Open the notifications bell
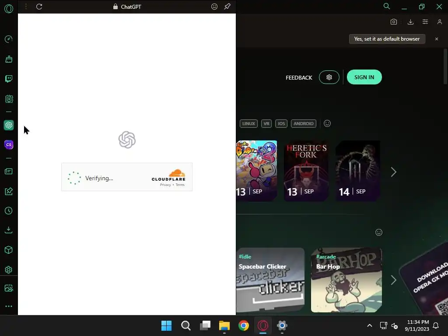The image size is (448, 336). [x=436, y=325]
